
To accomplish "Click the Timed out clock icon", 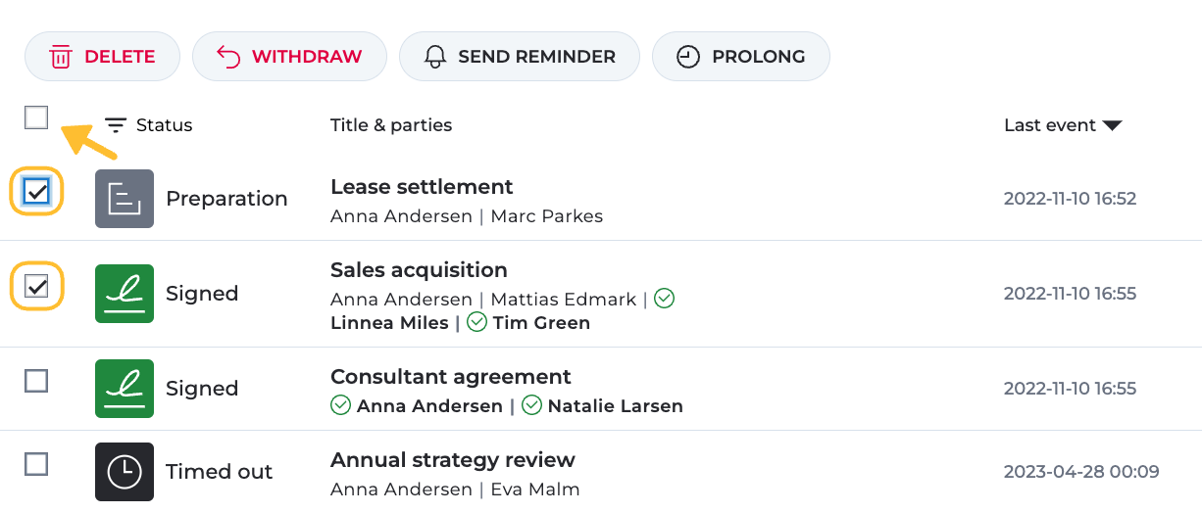I will click(125, 472).
